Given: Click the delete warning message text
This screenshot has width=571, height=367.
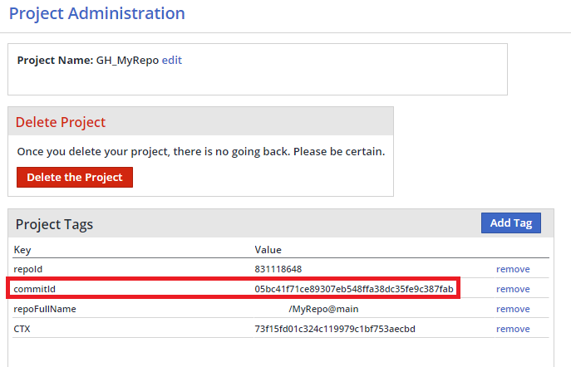Looking at the screenshot, I should tap(200, 152).
